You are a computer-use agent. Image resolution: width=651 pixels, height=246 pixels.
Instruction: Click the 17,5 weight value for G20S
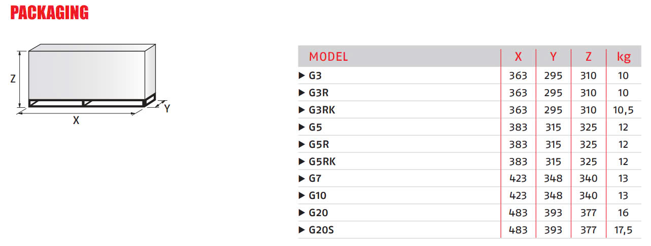click(x=623, y=230)
